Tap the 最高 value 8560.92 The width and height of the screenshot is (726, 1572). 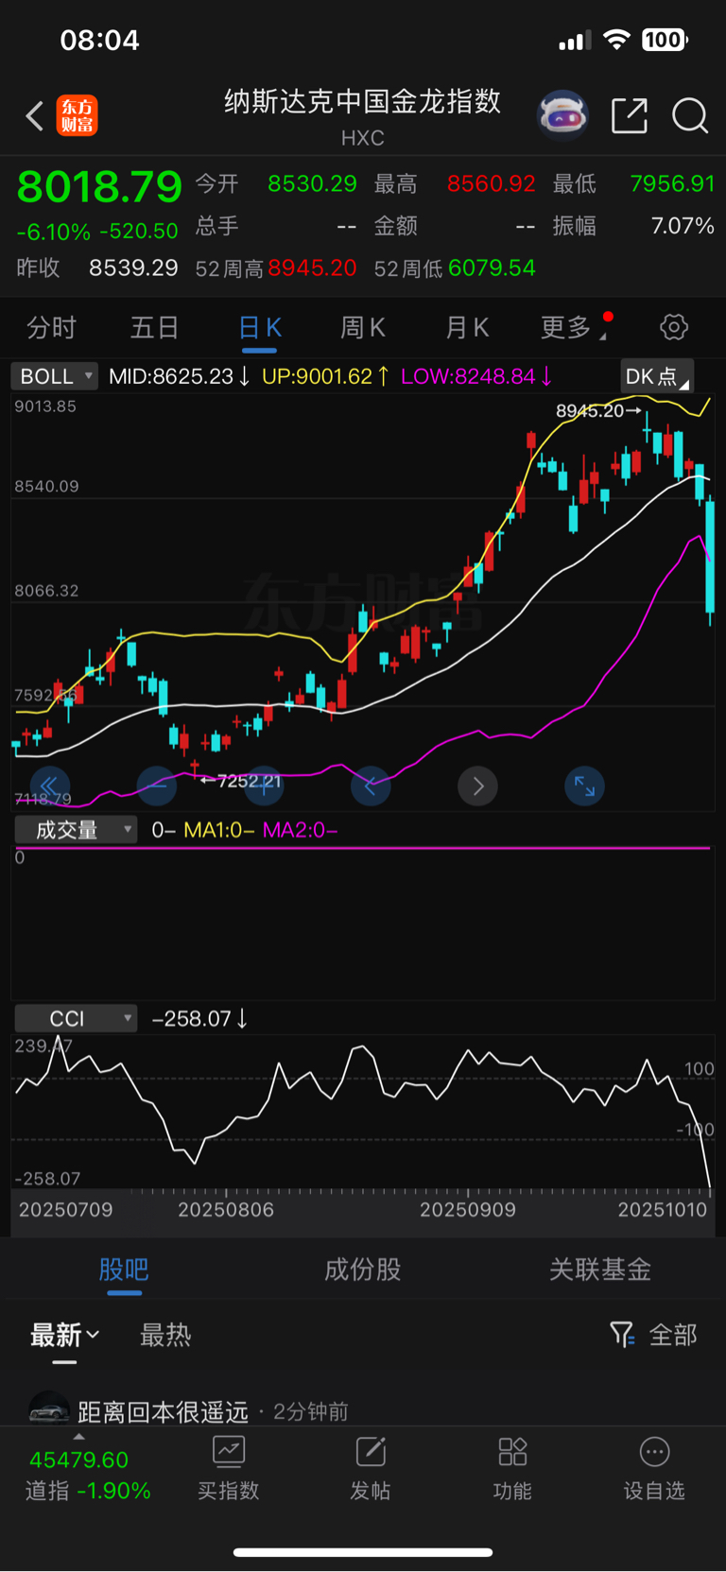click(492, 183)
